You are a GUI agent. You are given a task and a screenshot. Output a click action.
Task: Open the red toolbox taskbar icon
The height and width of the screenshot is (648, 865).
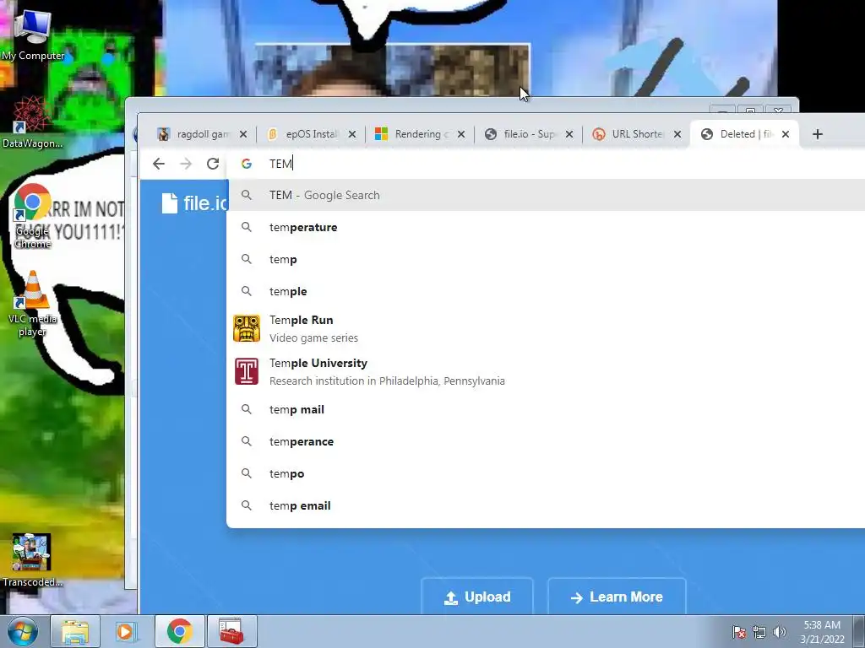[231, 631]
